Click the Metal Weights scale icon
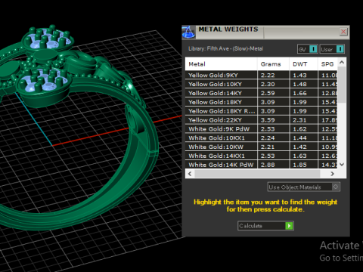The image size is (363, 272). click(x=188, y=32)
